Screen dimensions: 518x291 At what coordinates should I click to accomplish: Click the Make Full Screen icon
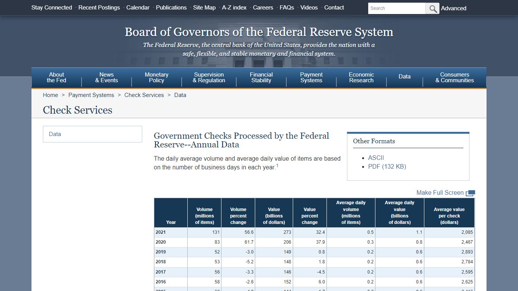[x=470, y=193]
